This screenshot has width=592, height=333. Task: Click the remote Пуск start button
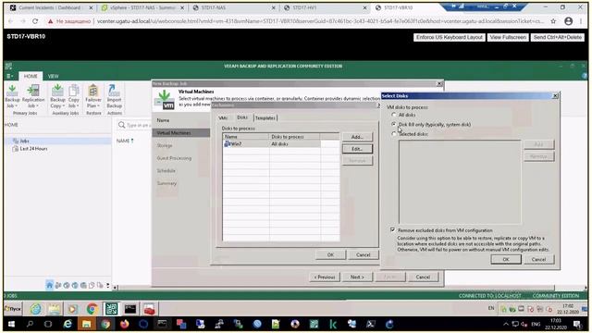tap(13, 309)
